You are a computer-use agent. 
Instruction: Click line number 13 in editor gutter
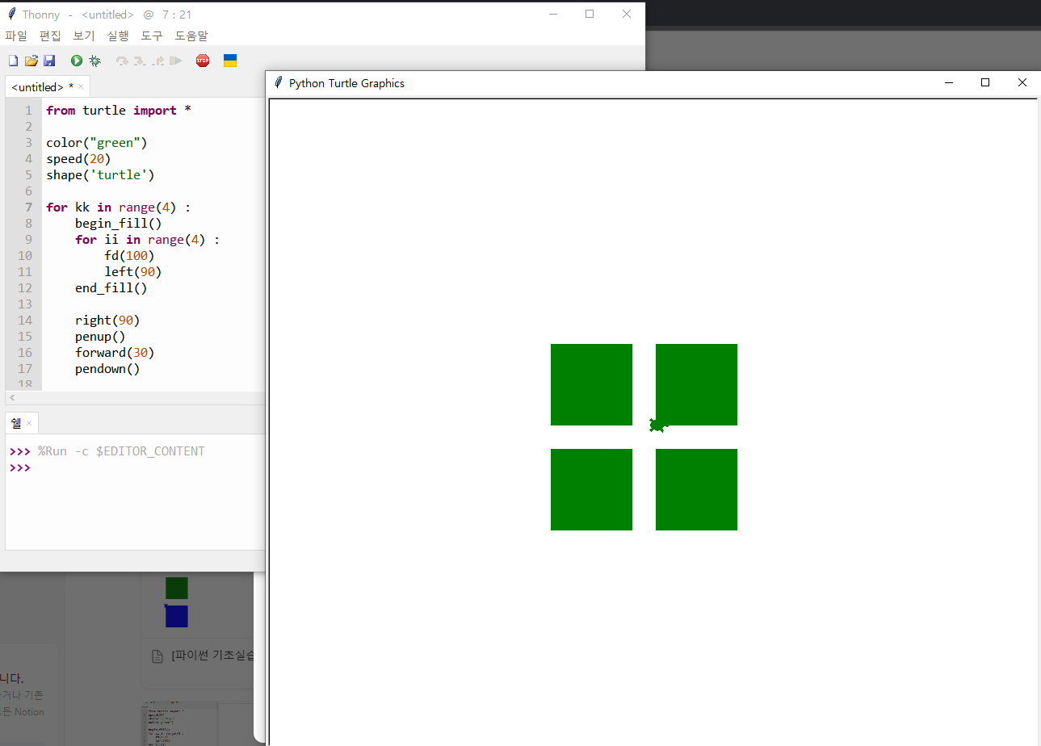(24, 304)
